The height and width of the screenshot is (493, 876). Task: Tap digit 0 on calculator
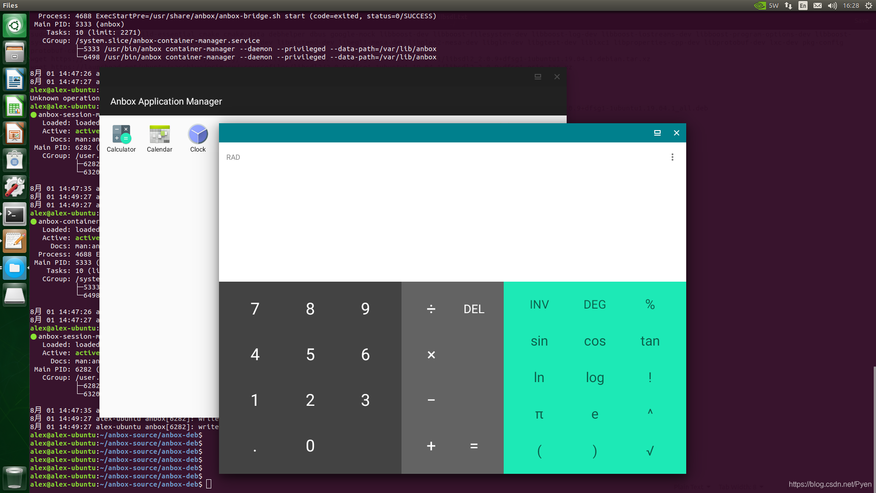[x=310, y=446]
